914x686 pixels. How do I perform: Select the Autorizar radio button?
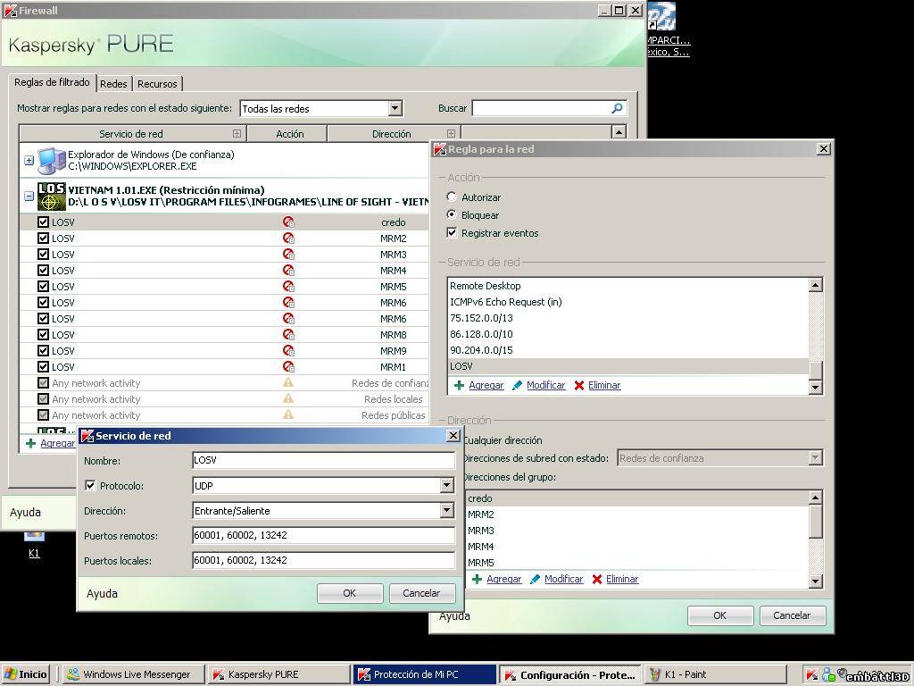(452, 197)
